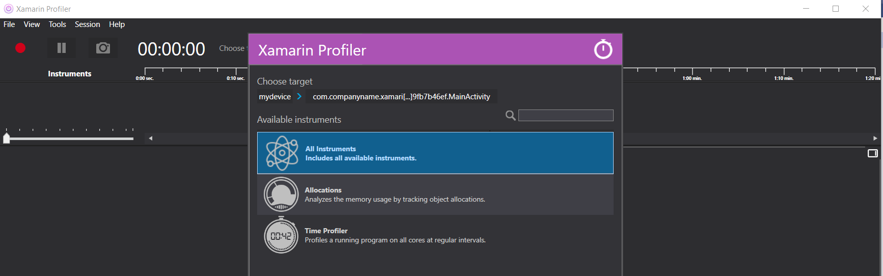Adjust the timeline zoom slider handle

tap(7, 138)
